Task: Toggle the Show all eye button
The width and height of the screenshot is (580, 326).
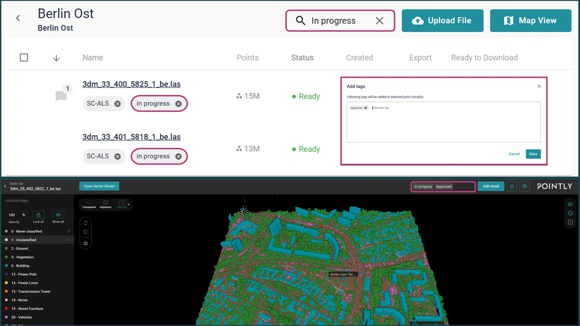Action: 58,215
